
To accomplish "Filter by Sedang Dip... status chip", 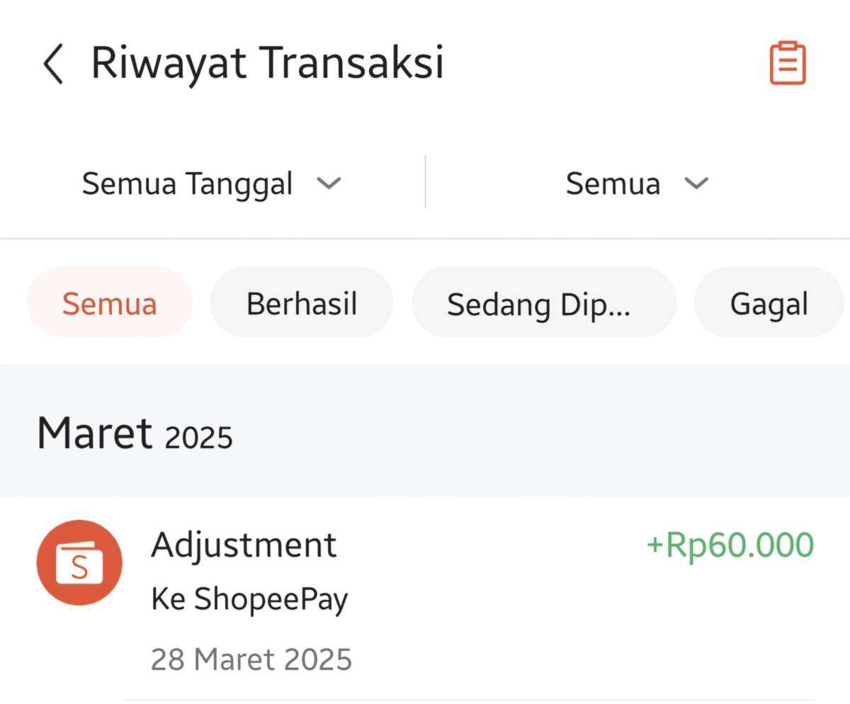I will coord(544,303).
